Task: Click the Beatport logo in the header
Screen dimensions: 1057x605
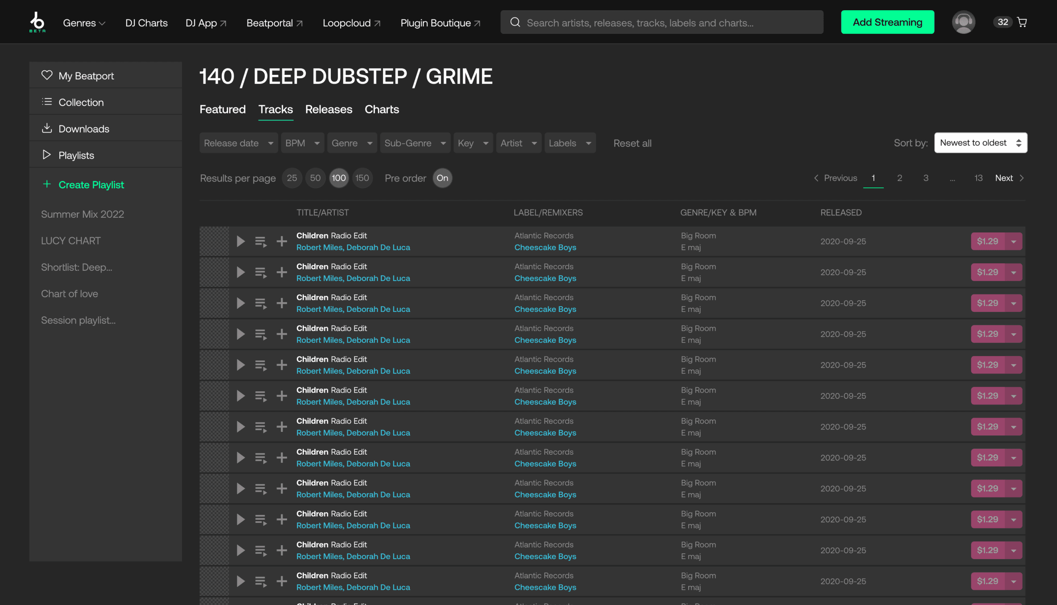Action: 37,22
